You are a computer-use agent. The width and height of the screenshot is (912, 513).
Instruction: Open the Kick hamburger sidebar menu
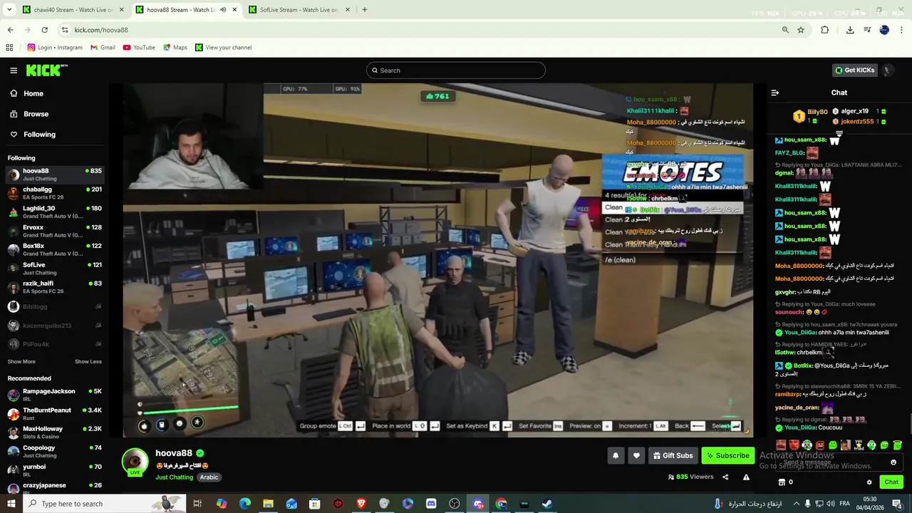coord(14,71)
